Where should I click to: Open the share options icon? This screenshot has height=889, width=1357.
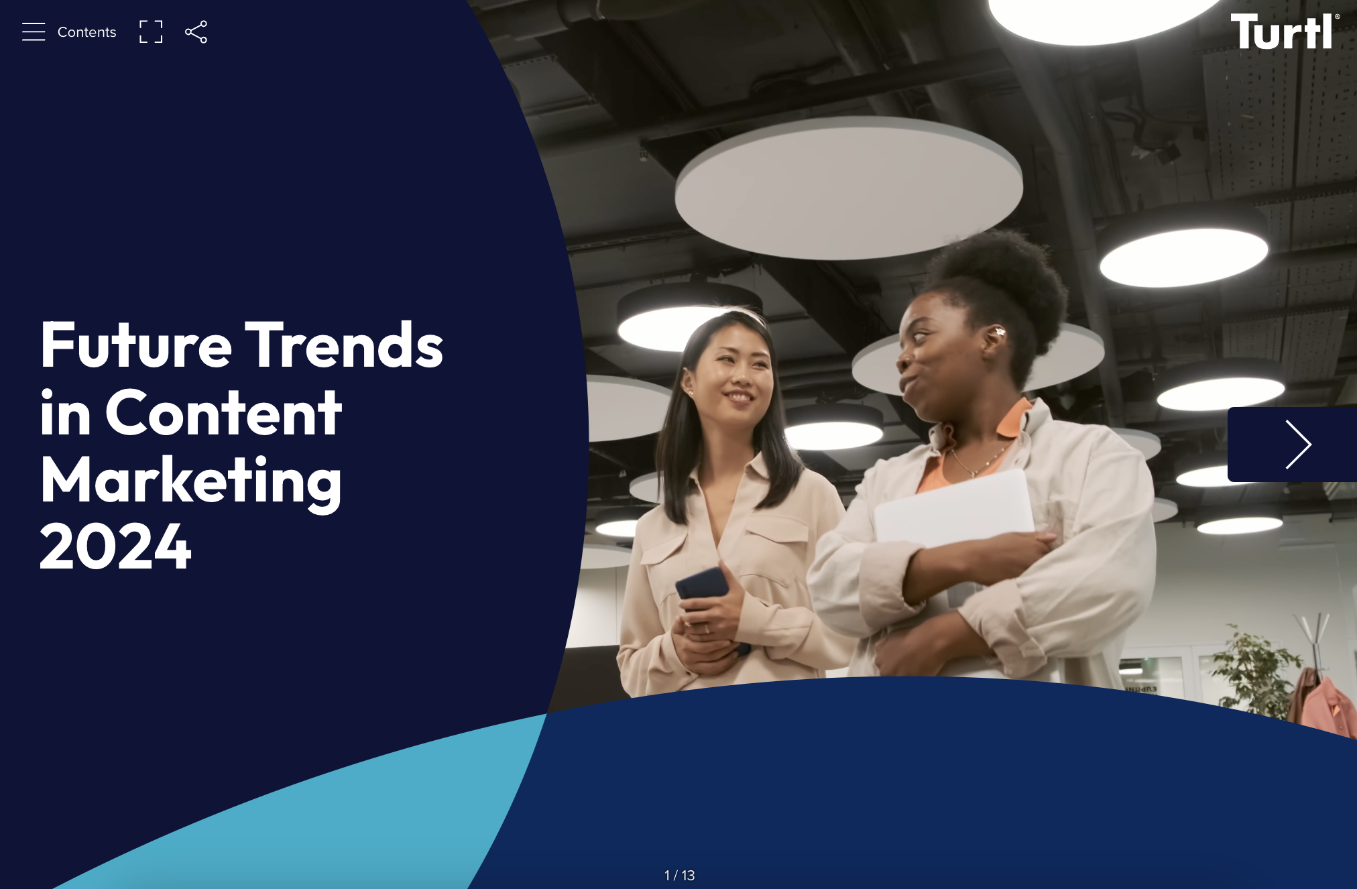tap(196, 32)
